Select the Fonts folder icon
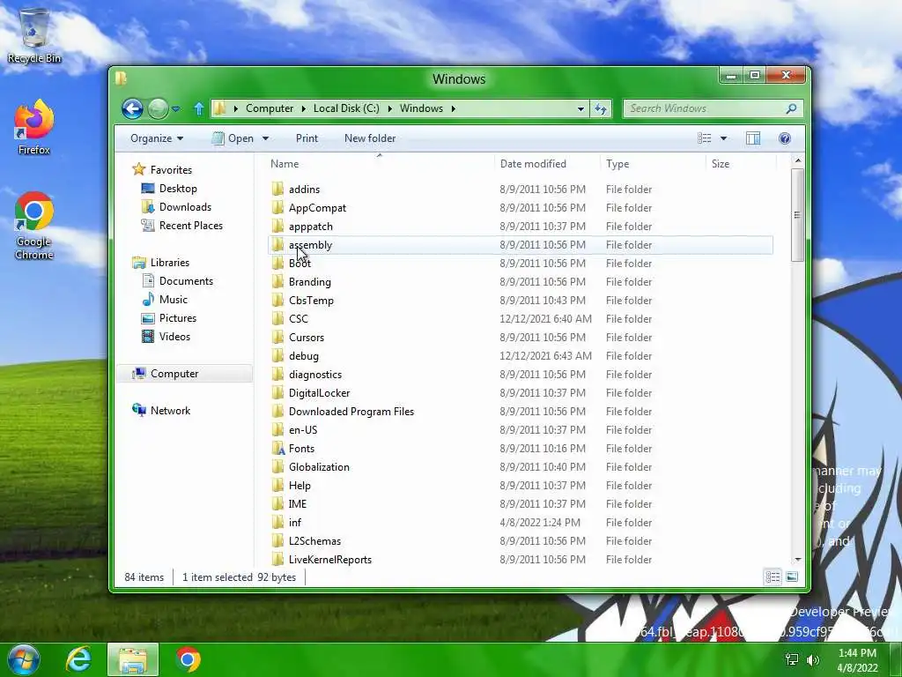Image resolution: width=902 pixels, height=677 pixels. 277,448
